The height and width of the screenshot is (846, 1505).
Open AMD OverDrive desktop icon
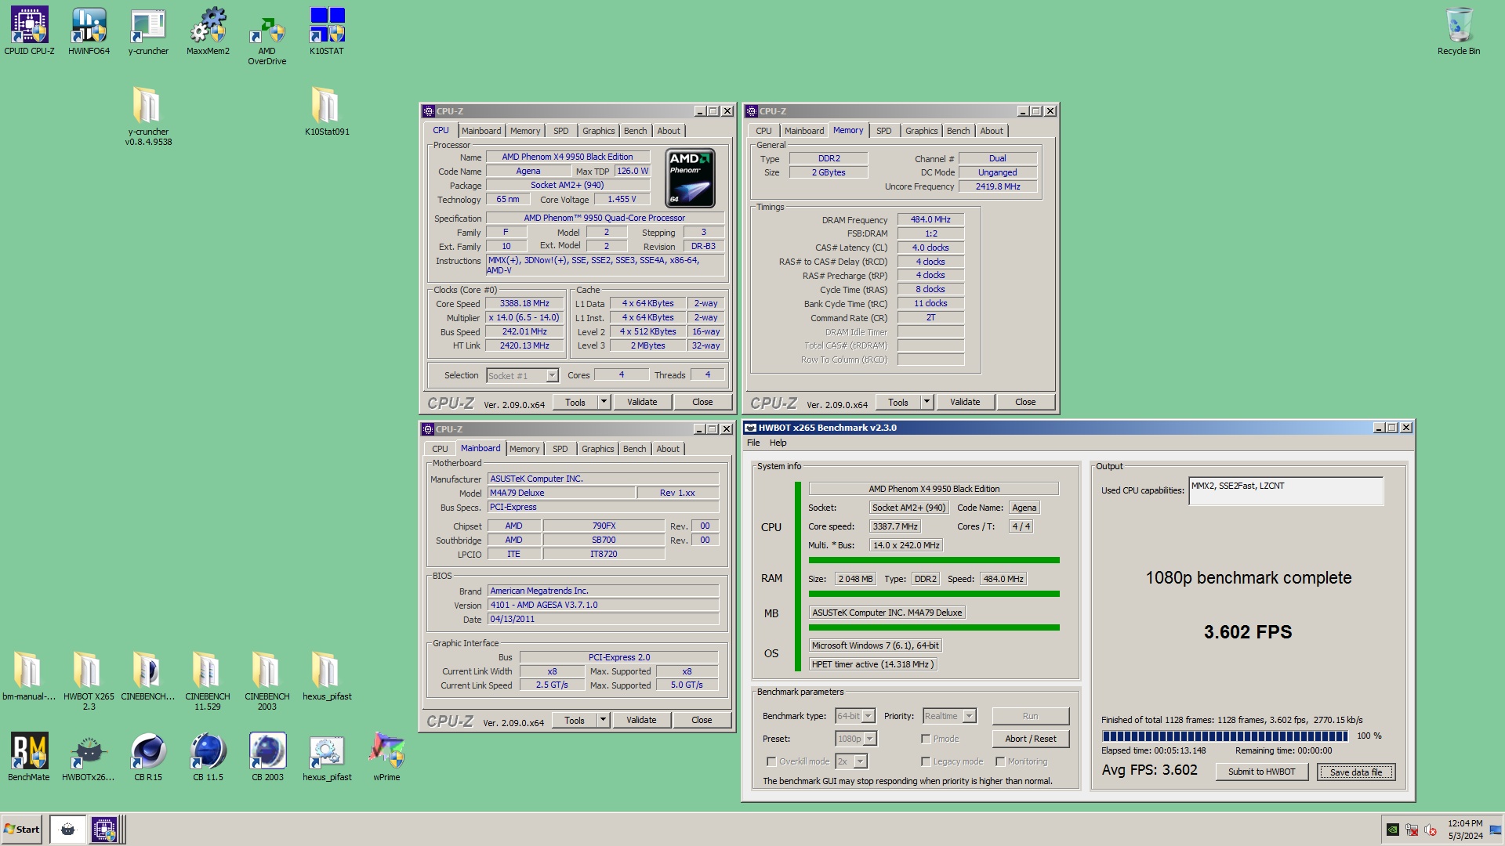coord(267,36)
